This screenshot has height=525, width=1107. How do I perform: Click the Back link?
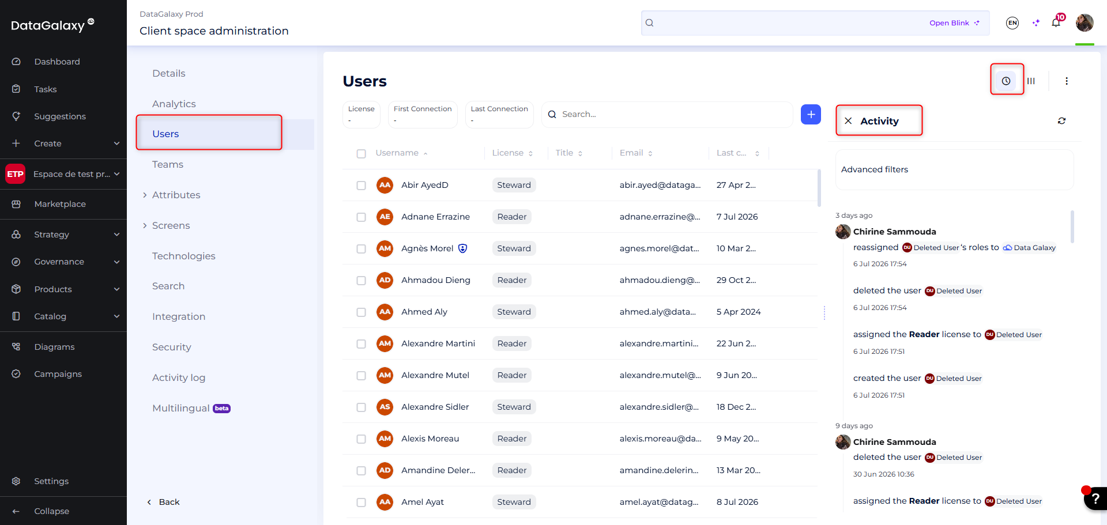pos(163,503)
